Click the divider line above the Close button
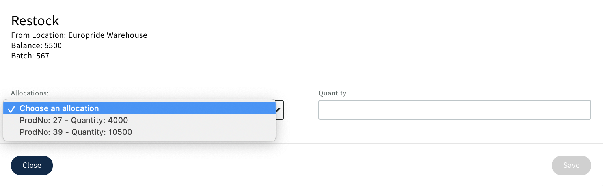The image size is (603, 186). tap(394, 144)
